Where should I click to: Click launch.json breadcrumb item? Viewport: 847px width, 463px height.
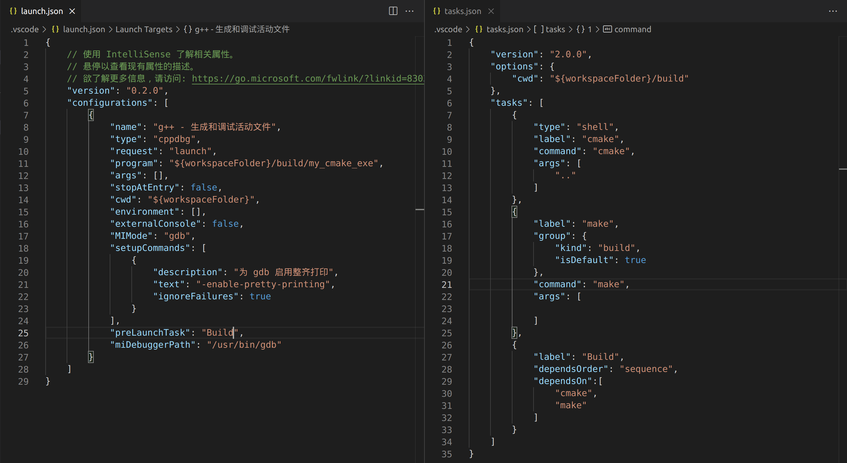point(84,29)
